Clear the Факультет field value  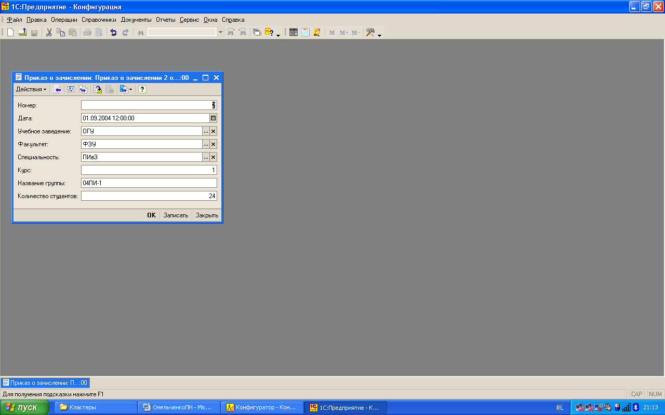coord(213,144)
